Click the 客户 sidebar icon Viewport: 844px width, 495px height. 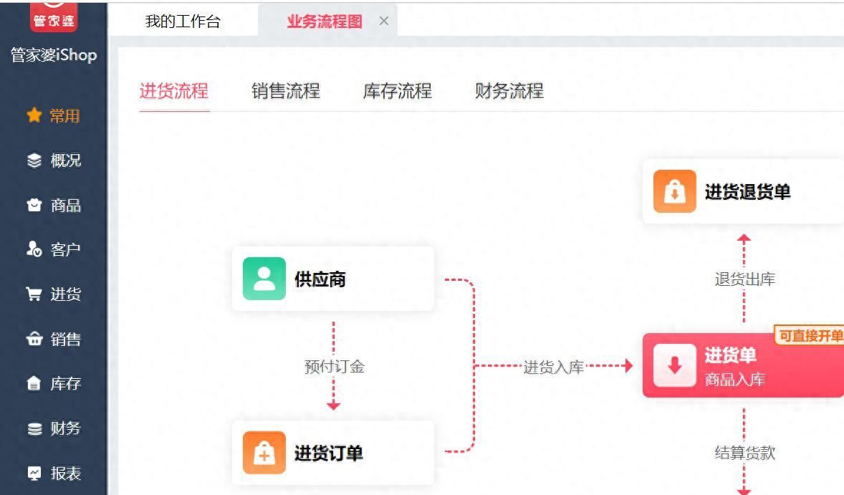point(36,249)
